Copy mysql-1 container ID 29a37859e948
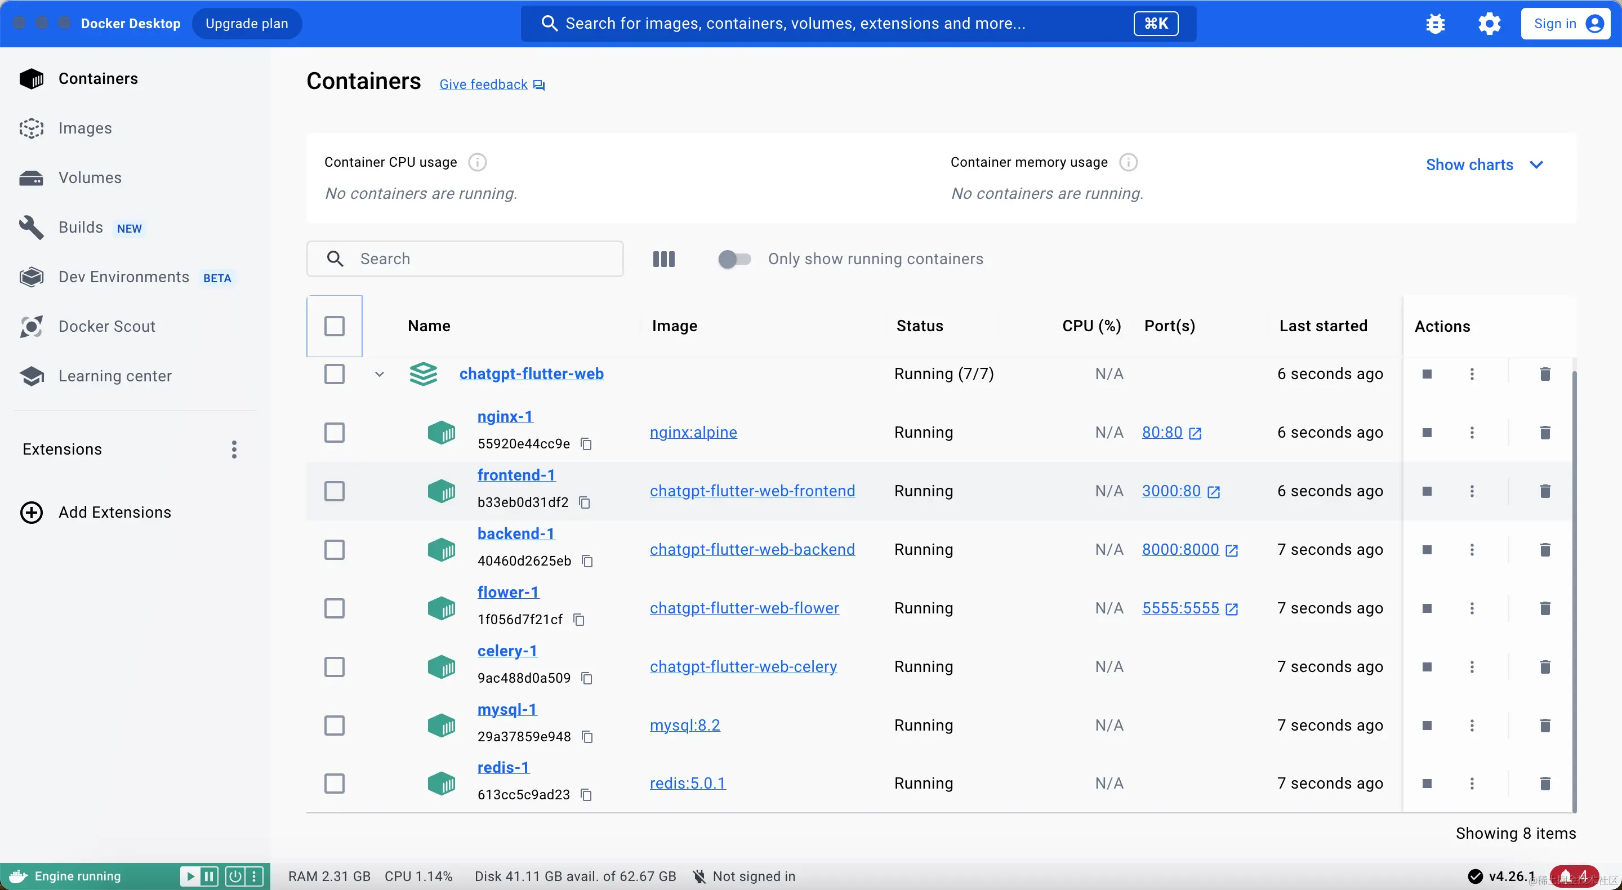 coord(587,737)
